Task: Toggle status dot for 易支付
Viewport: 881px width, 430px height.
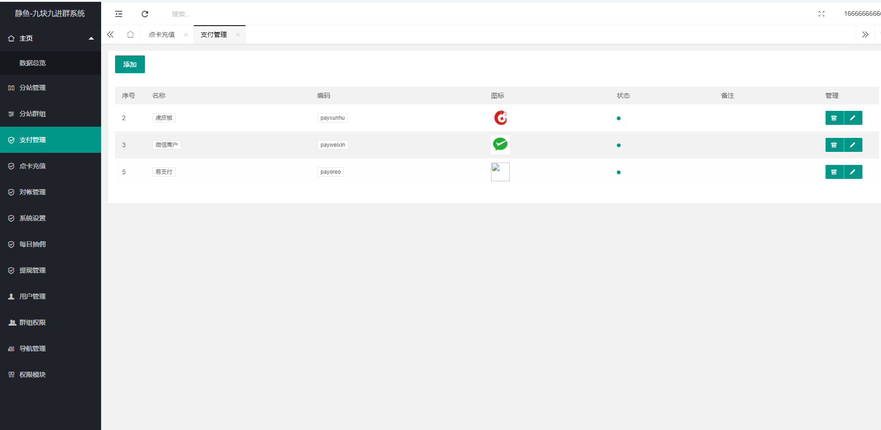Action: [618, 172]
